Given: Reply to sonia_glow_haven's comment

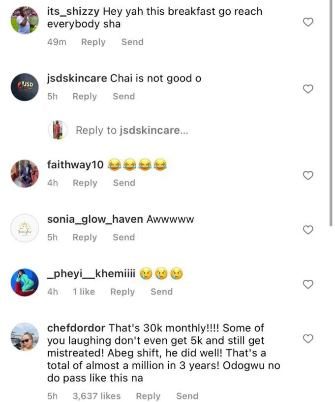Looking at the screenshot, I should (85, 237).
